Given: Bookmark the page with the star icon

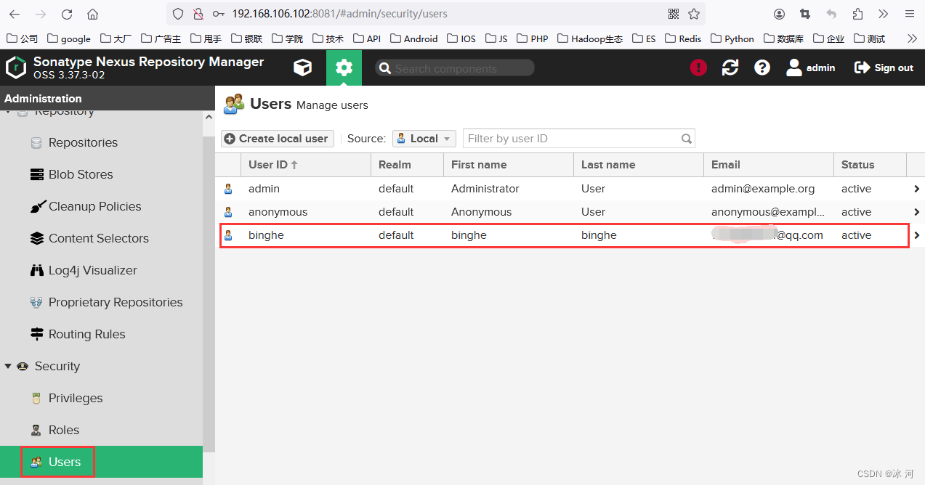Looking at the screenshot, I should [x=694, y=14].
